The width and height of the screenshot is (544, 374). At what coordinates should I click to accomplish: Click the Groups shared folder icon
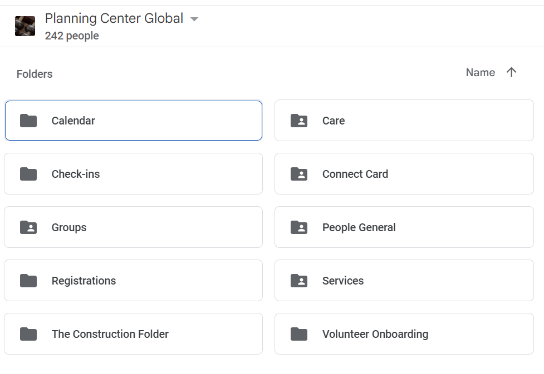[x=28, y=227]
